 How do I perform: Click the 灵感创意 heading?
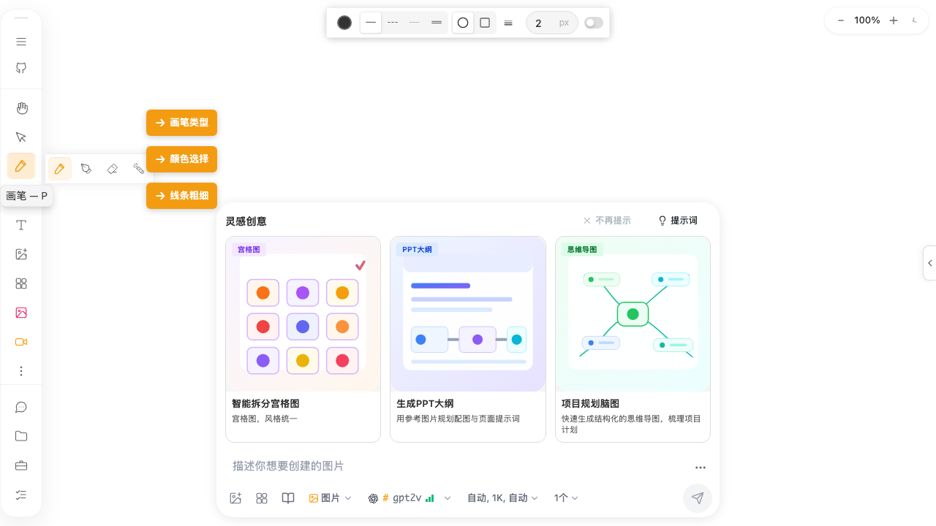click(x=246, y=221)
